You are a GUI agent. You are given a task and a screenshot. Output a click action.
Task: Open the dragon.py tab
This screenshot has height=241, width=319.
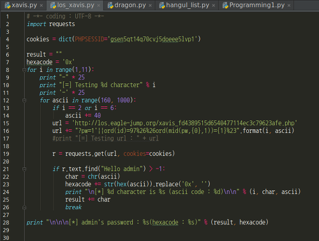point(130,5)
